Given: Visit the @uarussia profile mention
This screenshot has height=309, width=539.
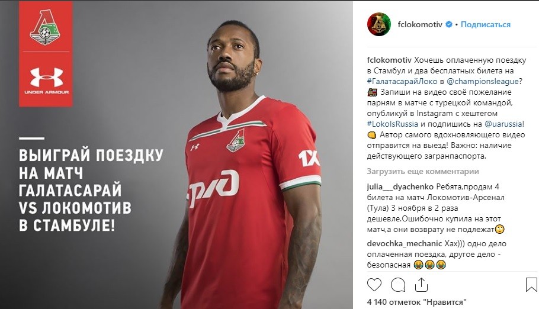Looking at the screenshot, I should (x=503, y=124).
